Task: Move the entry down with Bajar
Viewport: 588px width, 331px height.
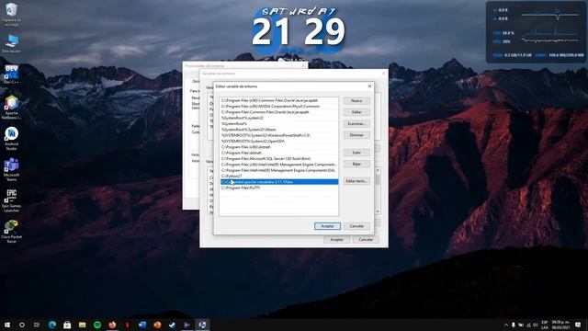Action: click(x=356, y=164)
